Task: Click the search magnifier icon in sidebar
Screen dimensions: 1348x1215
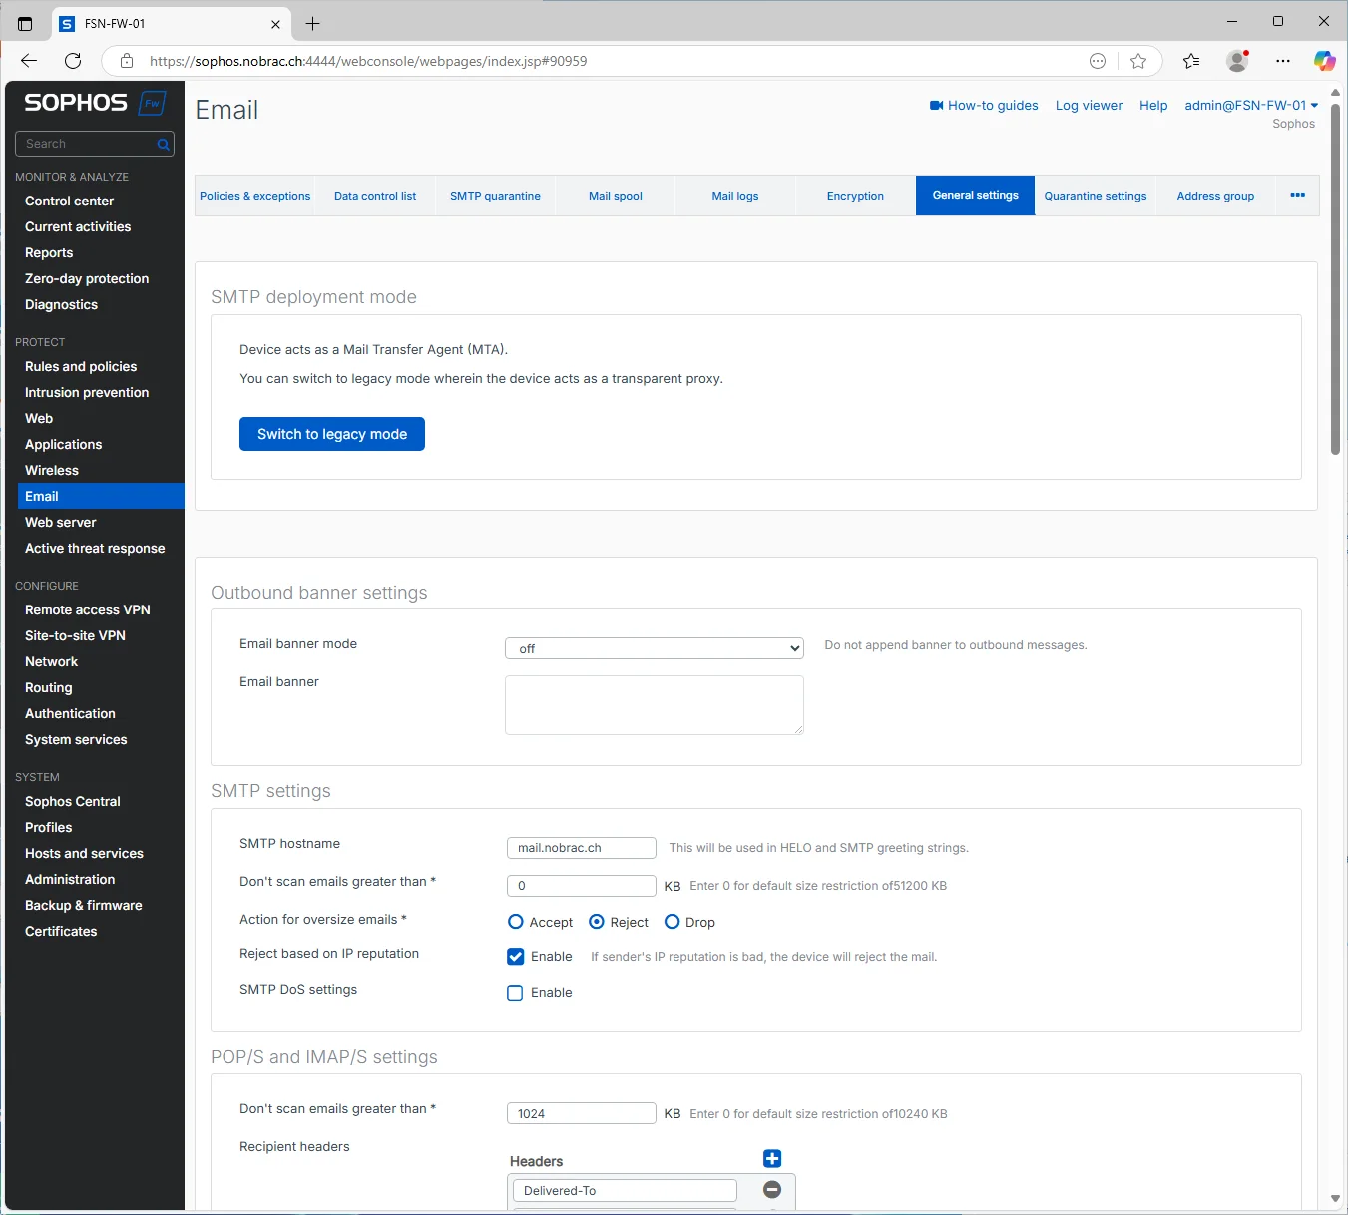Action: tap(163, 144)
